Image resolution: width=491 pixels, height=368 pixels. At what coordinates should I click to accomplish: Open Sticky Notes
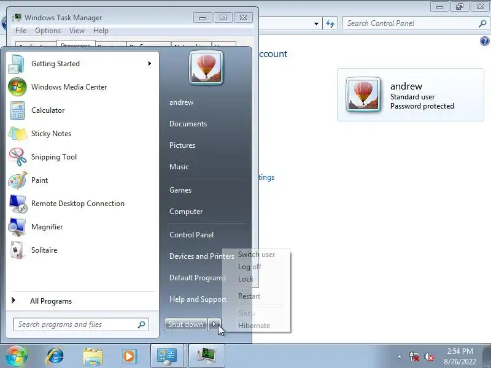point(82,134)
